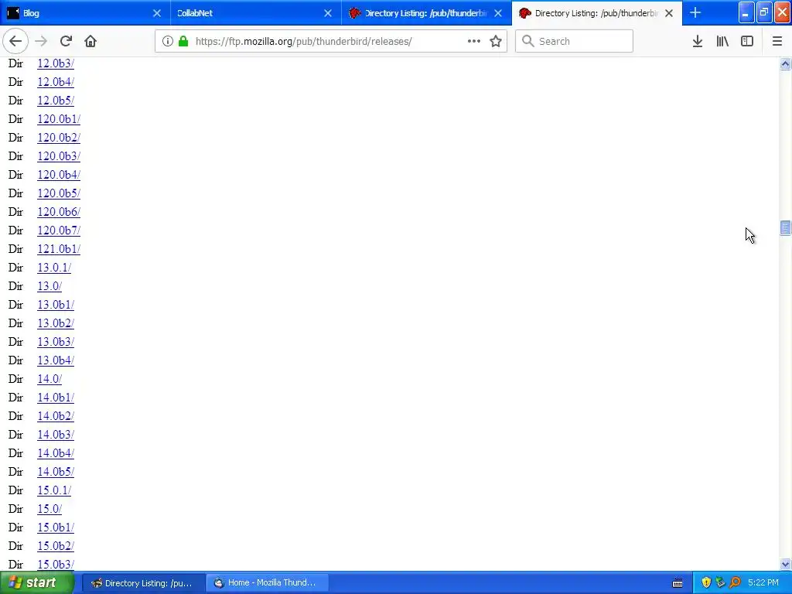Click scrollbar up arrow
792x594 pixels.
click(785, 64)
